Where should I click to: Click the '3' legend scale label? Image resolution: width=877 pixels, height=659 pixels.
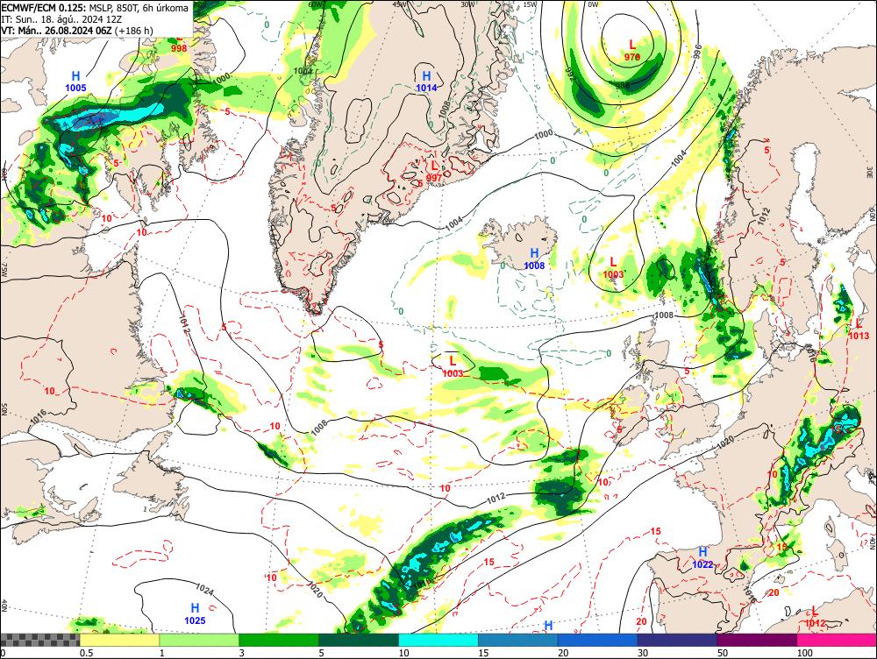click(x=242, y=653)
